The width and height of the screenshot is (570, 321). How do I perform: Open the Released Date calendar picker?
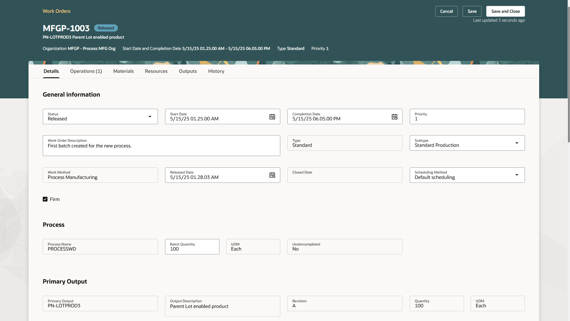[x=272, y=175]
